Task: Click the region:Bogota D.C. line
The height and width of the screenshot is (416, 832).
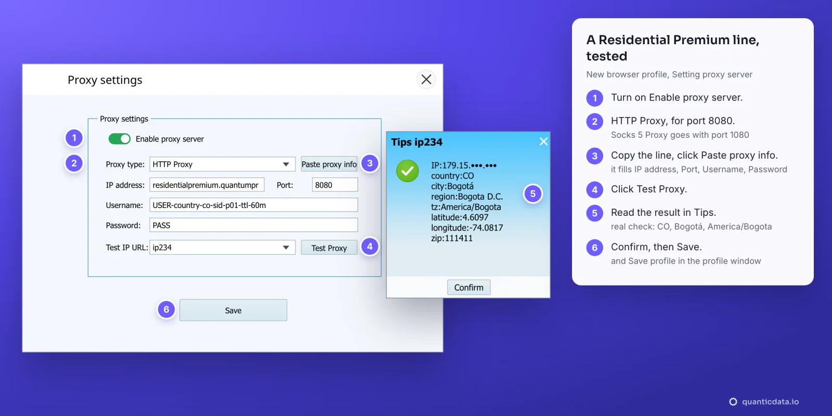Action: pyautogui.click(x=467, y=197)
